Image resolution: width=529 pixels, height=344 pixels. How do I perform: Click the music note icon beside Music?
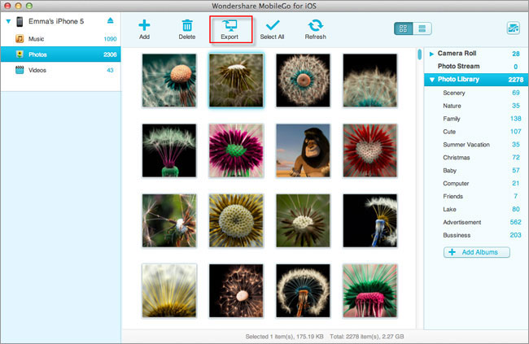(x=20, y=39)
